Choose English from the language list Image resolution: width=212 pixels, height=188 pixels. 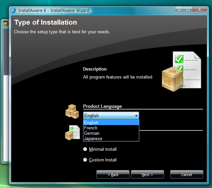pos(111,122)
